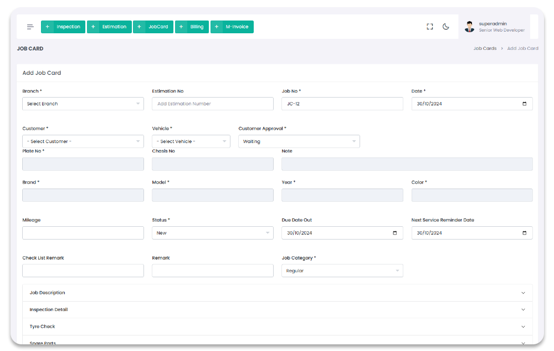Expand the Tyre Check section
The image size is (554, 351).
coord(277,327)
